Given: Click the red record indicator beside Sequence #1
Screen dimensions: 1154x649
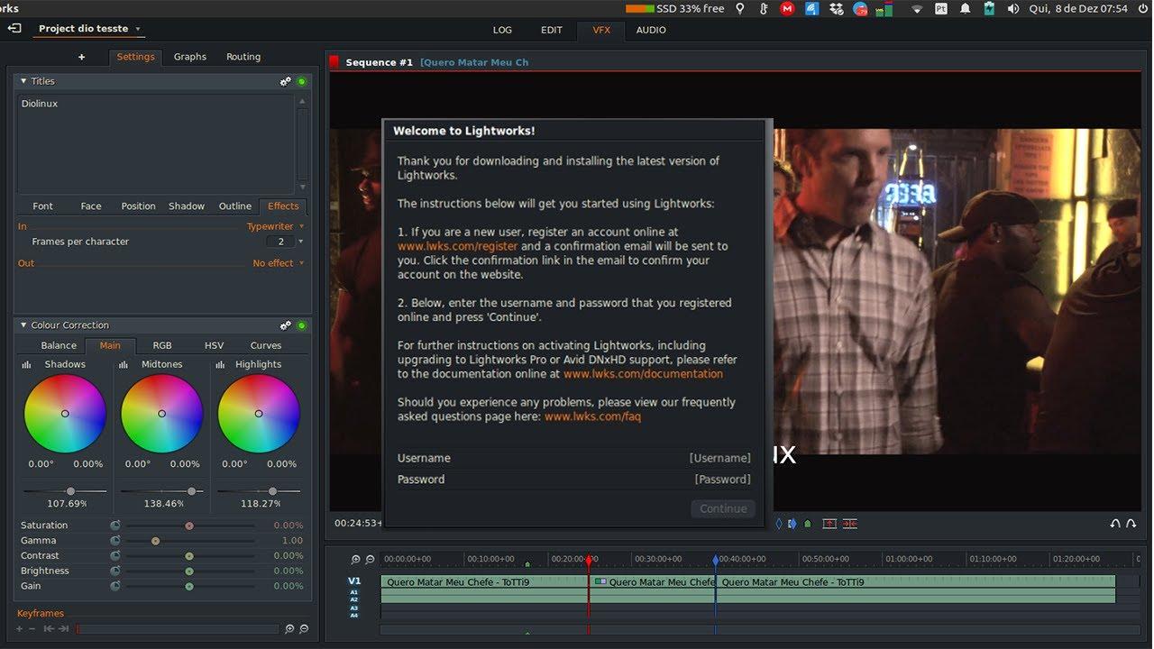Looking at the screenshot, I should 334,62.
